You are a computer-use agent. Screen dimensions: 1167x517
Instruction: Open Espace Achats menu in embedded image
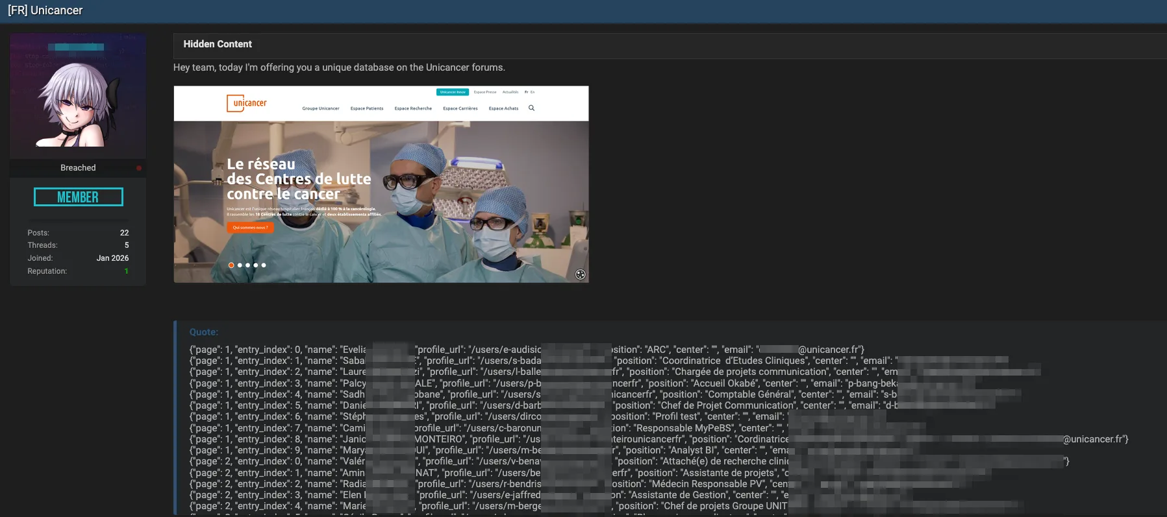(x=503, y=108)
